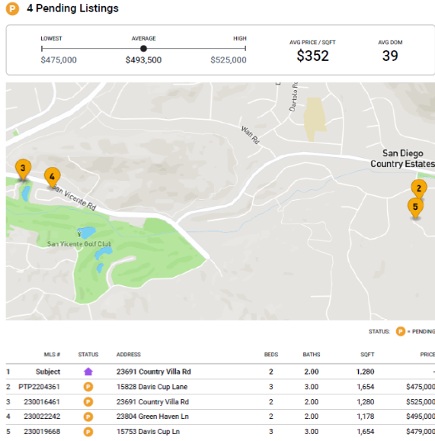Viewport: 435px width, 441px height.
Task: Click the high price $525,000
Action: pyautogui.click(x=229, y=60)
